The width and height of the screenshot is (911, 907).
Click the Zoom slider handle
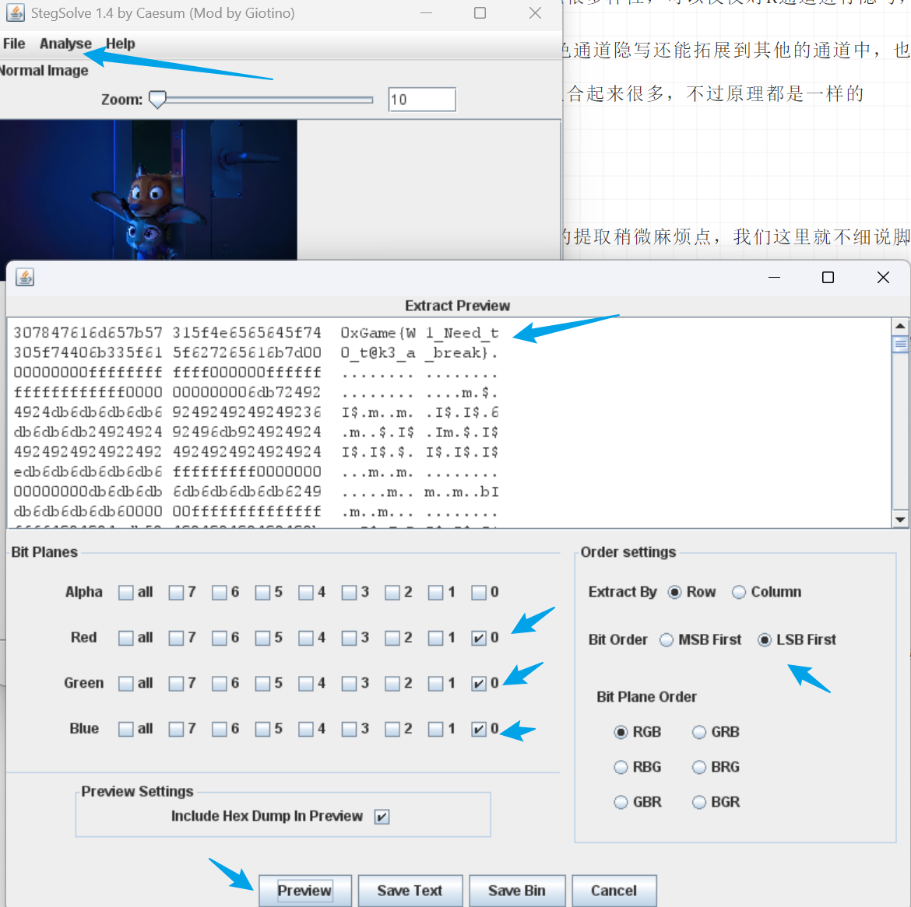(157, 100)
